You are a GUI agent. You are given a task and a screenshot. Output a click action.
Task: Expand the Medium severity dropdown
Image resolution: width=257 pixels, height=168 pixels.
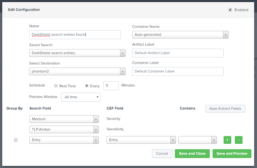click(x=64, y=119)
